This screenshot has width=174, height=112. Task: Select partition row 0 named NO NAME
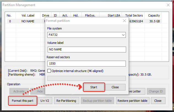coord(25,21)
